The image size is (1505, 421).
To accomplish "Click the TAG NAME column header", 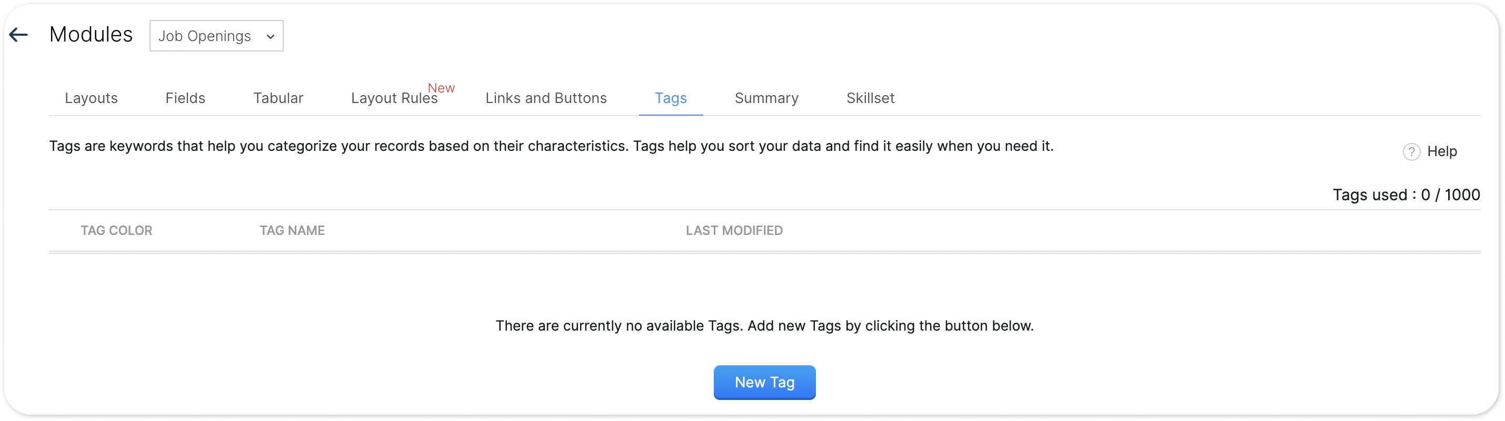I will pyautogui.click(x=292, y=230).
